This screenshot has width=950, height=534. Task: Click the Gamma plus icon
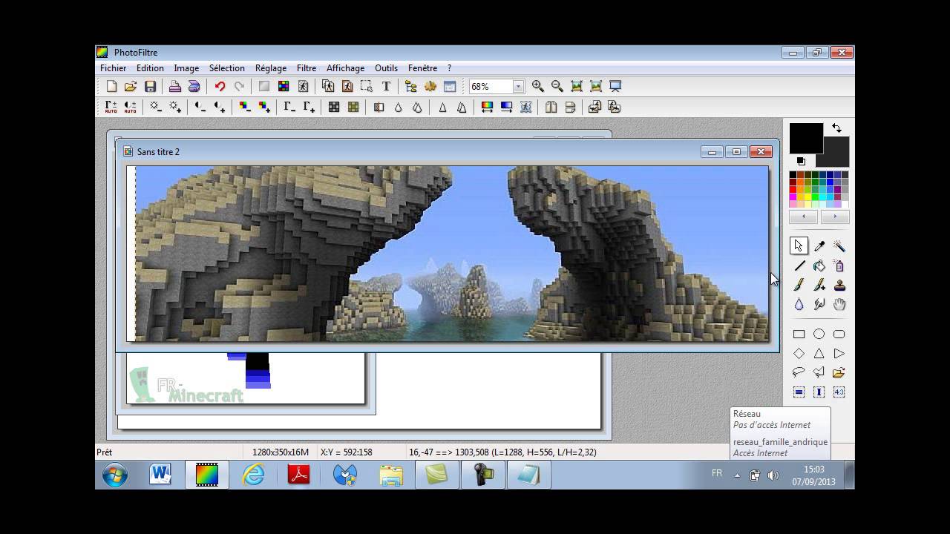(x=309, y=107)
